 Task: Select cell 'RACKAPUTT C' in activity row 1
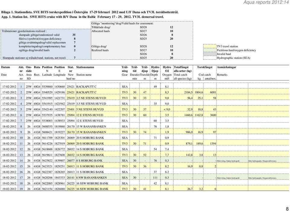tap(86, 87)
